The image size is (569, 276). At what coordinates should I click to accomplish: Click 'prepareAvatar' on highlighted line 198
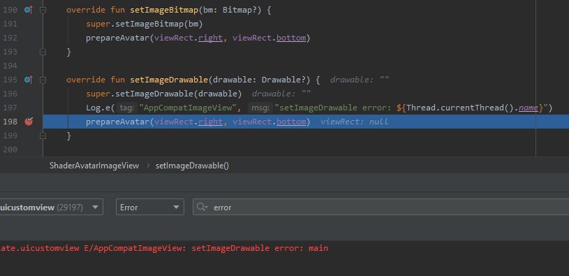(x=117, y=122)
